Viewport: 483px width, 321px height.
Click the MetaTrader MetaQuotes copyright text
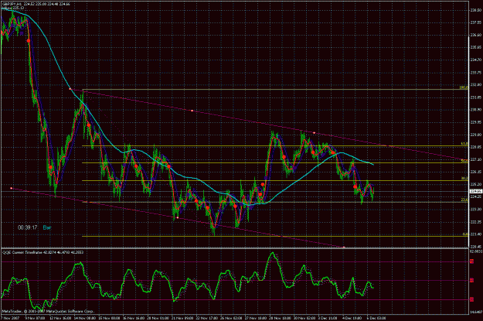(x=48, y=311)
